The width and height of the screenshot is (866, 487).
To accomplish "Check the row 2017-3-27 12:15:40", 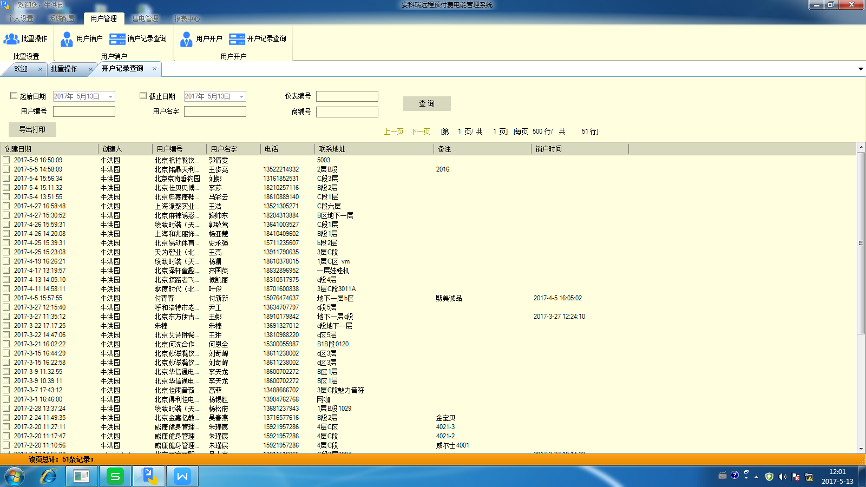I will point(6,307).
